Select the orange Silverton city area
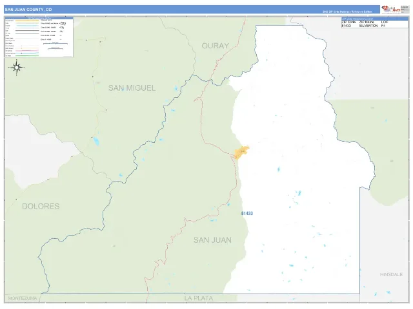 241,152
